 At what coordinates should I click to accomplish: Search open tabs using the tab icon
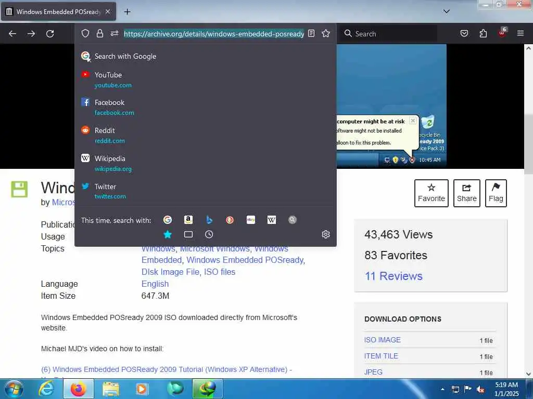[x=188, y=234]
